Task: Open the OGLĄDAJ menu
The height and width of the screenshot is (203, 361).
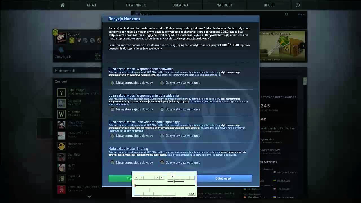Action: pyautogui.click(x=180, y=5)
